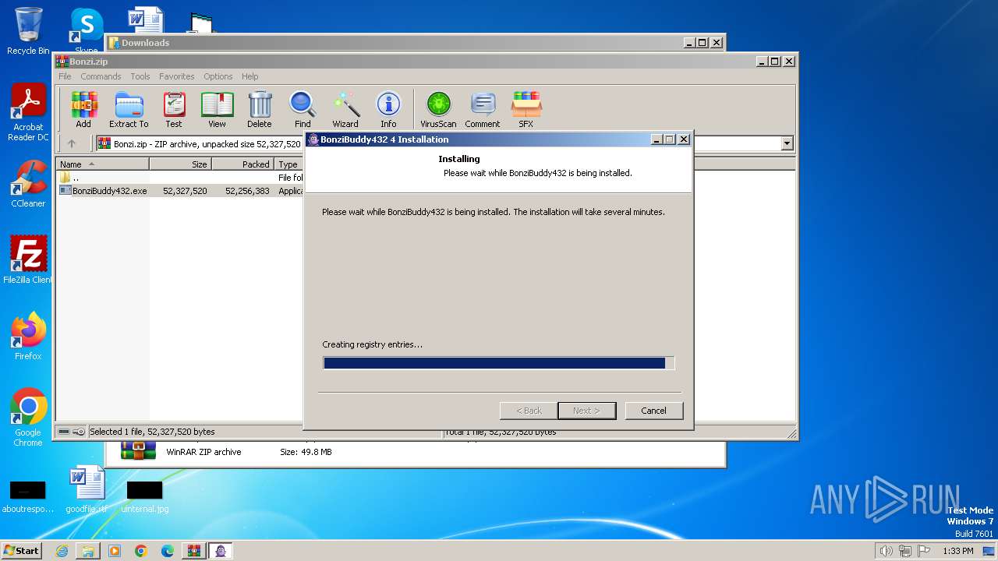Image resolution: width=998 pixels, height=561 pixels.
Task: Open the Favorites menu
Action: tap(177, 76)
